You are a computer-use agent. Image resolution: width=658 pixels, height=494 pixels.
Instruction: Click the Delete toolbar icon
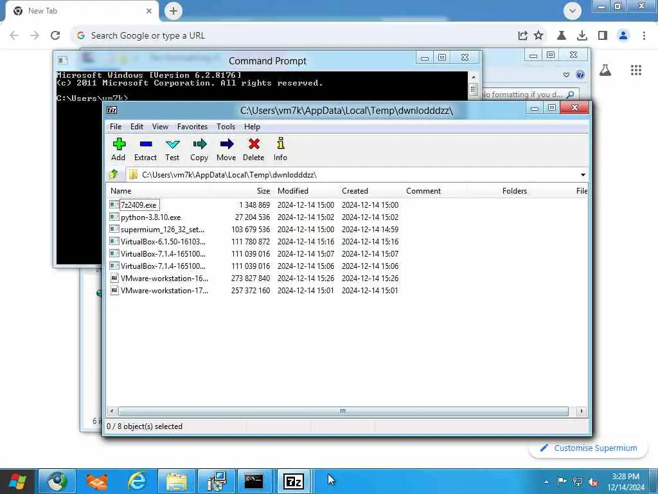coord(253,149)
